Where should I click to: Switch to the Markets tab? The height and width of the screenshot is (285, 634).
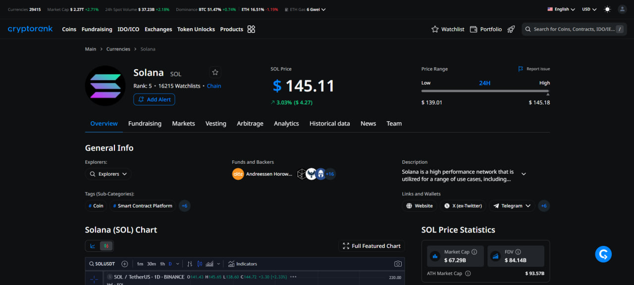click(183, 124)
